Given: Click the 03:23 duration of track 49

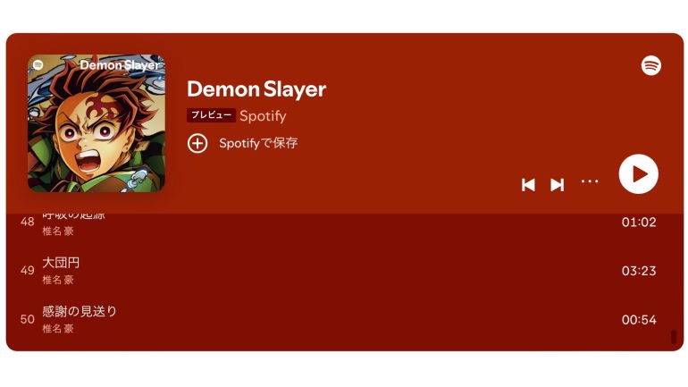Looking at the screenshot, I should point(639,271).
